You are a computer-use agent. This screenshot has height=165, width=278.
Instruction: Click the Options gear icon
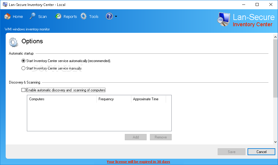pyautogui.click(x=14, y=42)
